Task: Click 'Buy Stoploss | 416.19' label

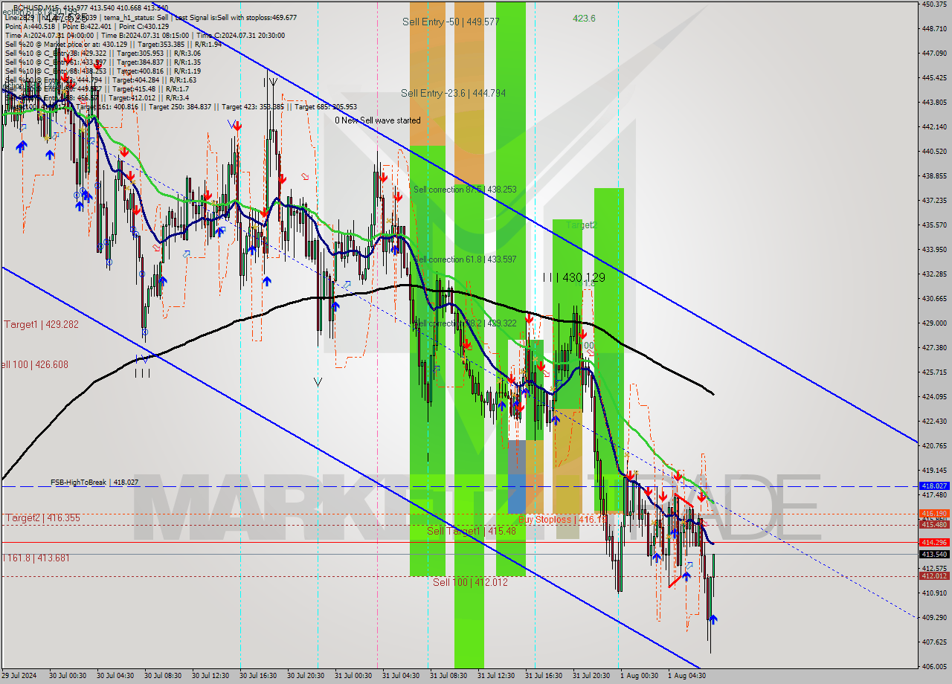Action: click(563, 519)
